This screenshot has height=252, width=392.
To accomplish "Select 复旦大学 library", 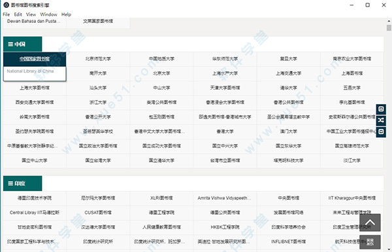I will [x=289, y=59].
